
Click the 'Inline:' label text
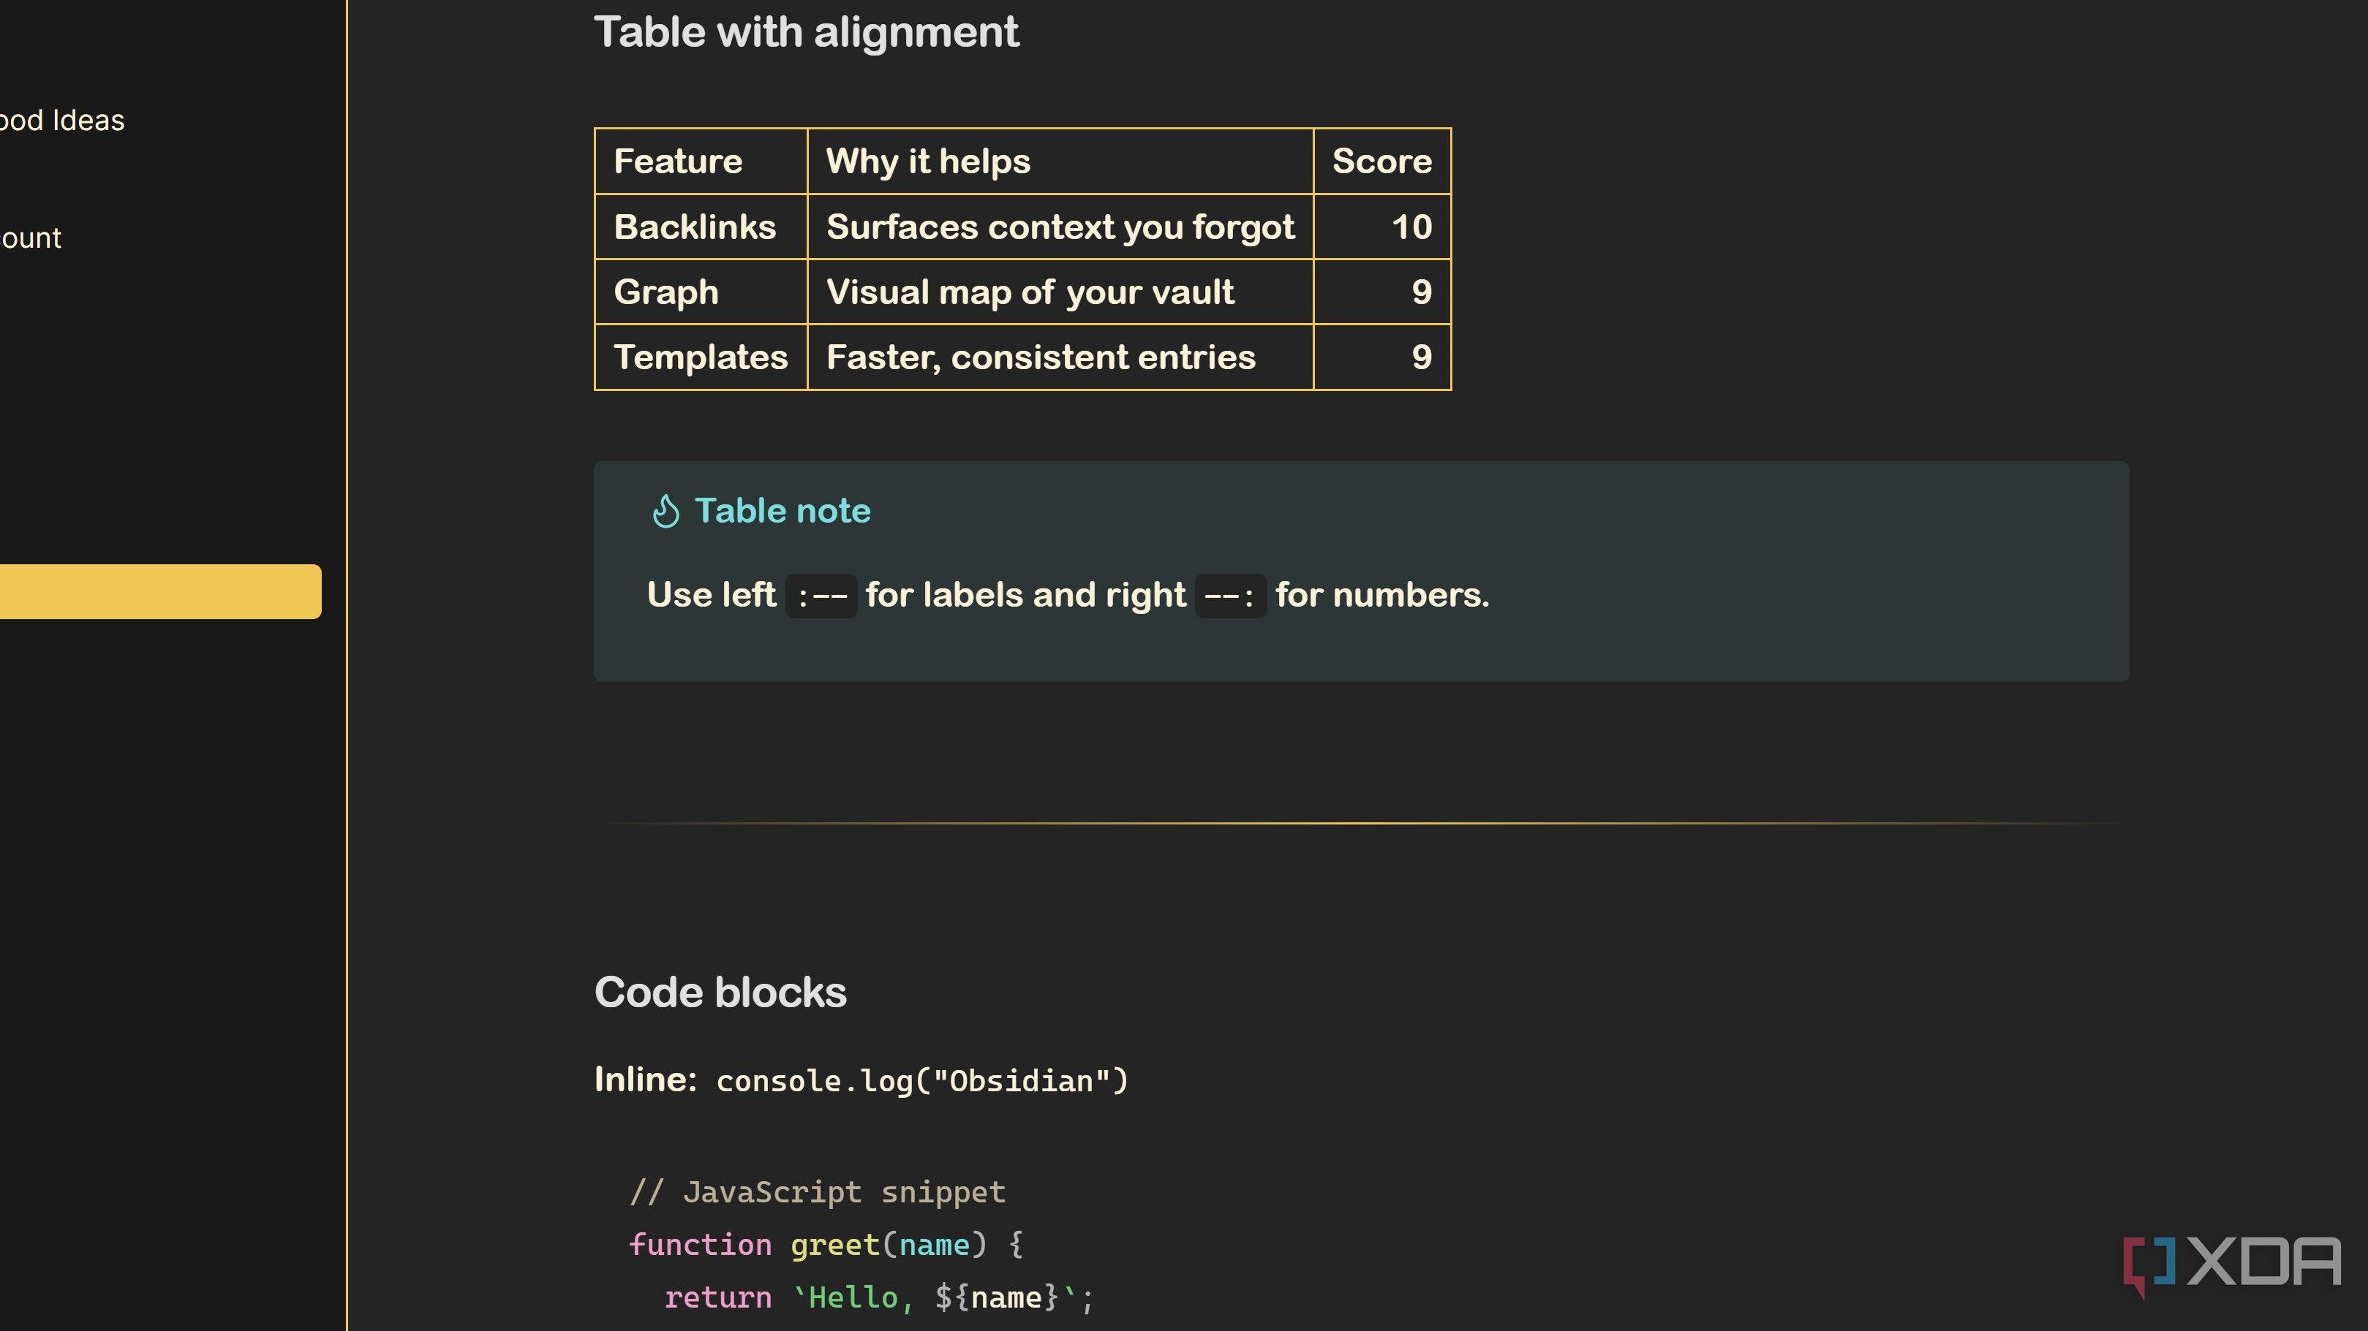point(645,1080)
